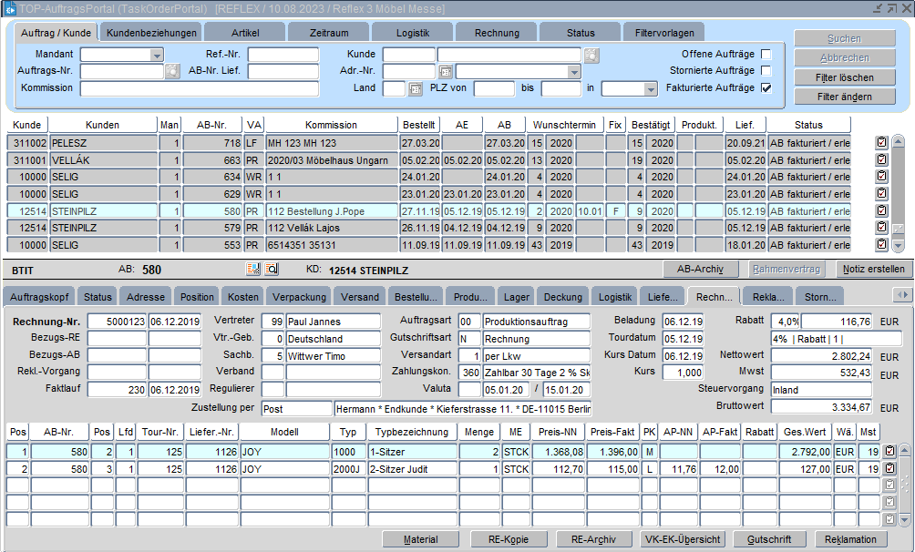915x552 pixels.
Task: Open the clipboard icon for the PELESZ order row
Action: [881, 143]
